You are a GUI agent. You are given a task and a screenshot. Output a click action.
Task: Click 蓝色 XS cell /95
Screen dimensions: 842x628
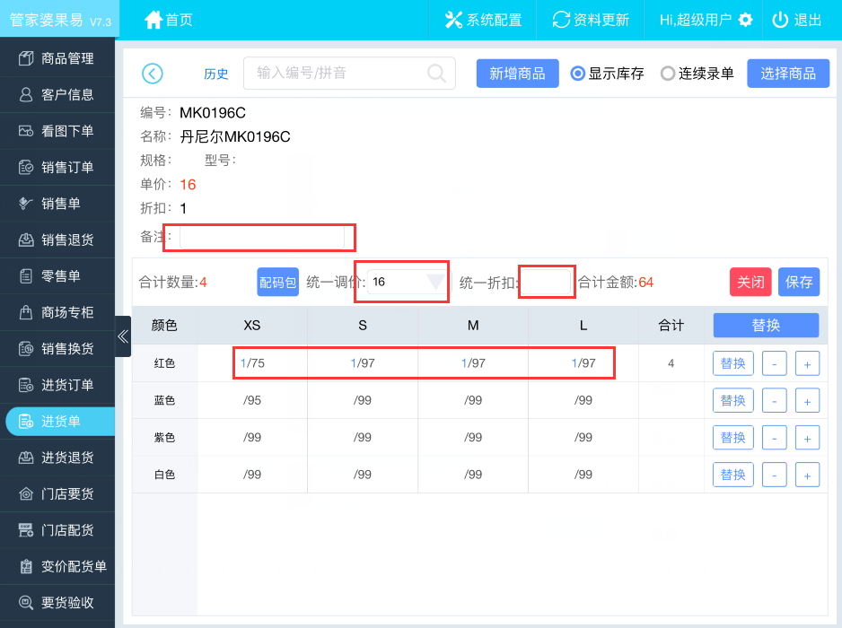click(252, 400)
